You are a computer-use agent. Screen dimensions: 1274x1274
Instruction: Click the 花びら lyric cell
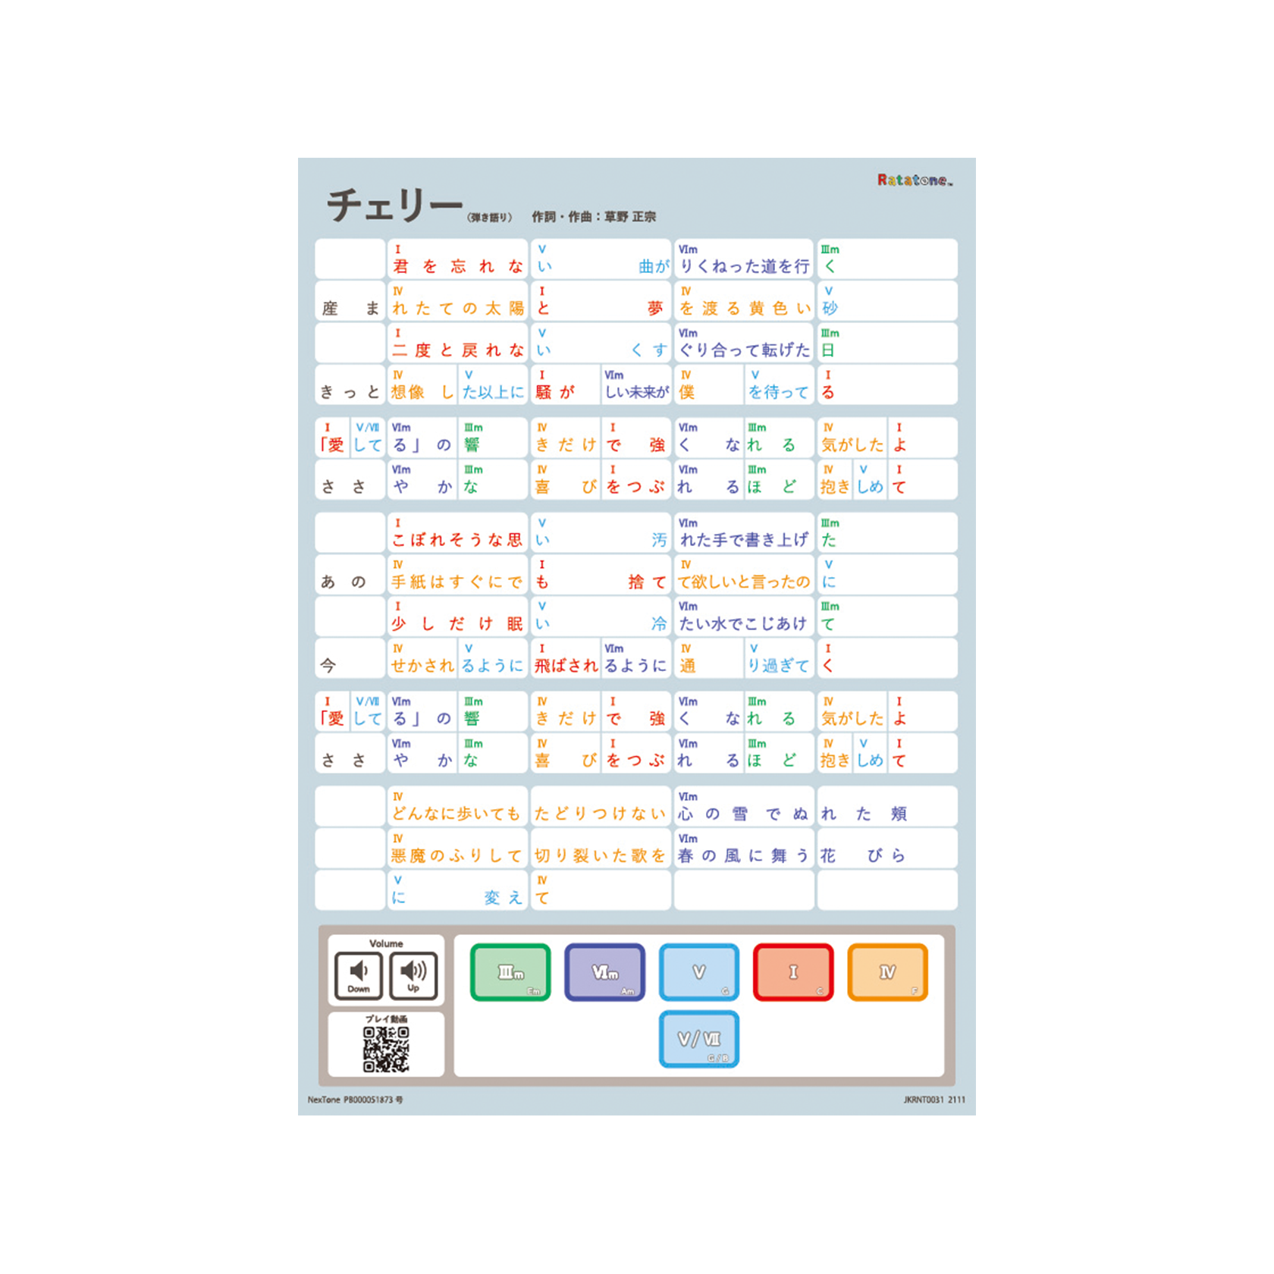(887, 848)
